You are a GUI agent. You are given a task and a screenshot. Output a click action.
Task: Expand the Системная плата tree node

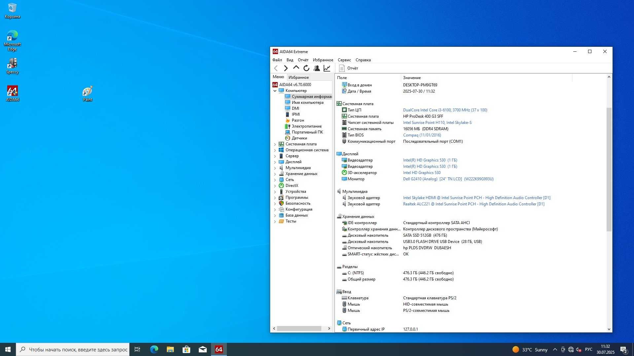point(275,144)
